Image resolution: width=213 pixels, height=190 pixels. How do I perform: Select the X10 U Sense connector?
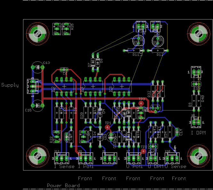coord(172,158)
